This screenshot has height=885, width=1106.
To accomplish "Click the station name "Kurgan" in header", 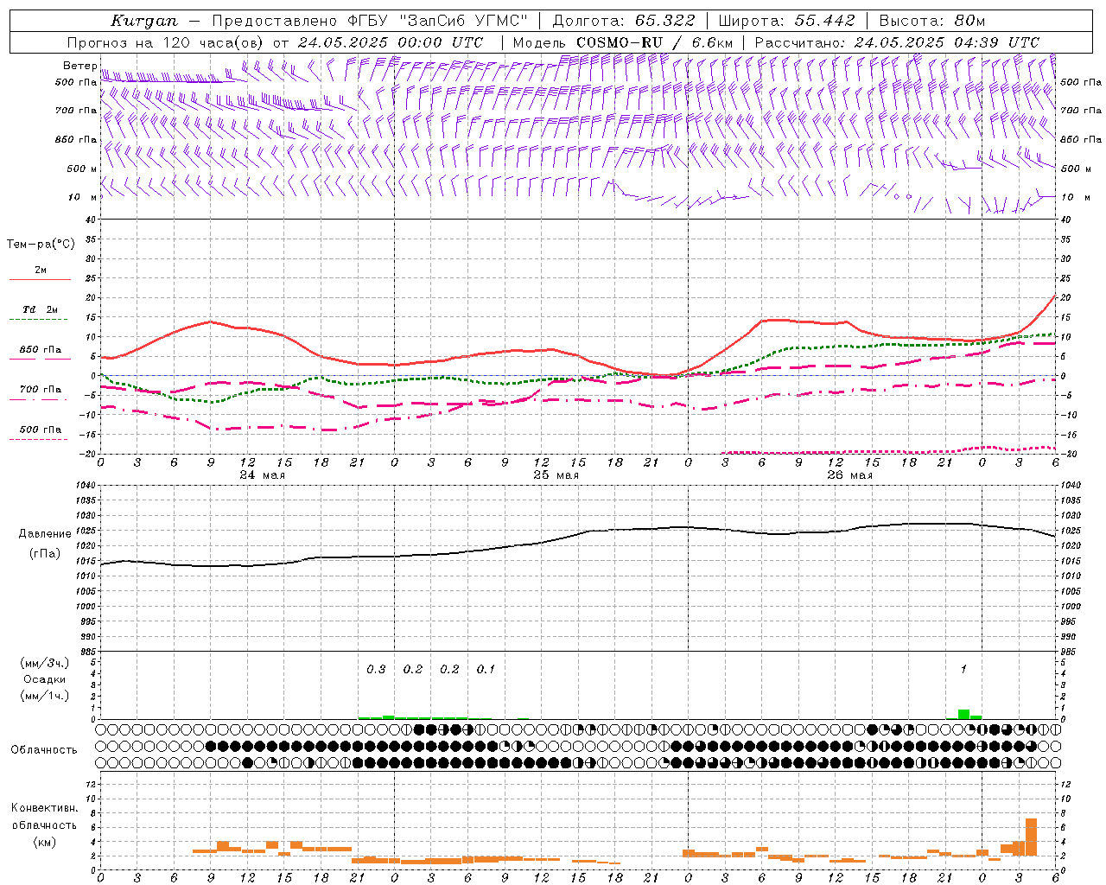I will click(x=144, y=21).
